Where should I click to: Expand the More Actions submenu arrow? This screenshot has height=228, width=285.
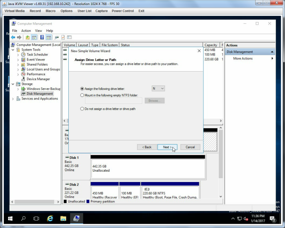tap(272, 58)
